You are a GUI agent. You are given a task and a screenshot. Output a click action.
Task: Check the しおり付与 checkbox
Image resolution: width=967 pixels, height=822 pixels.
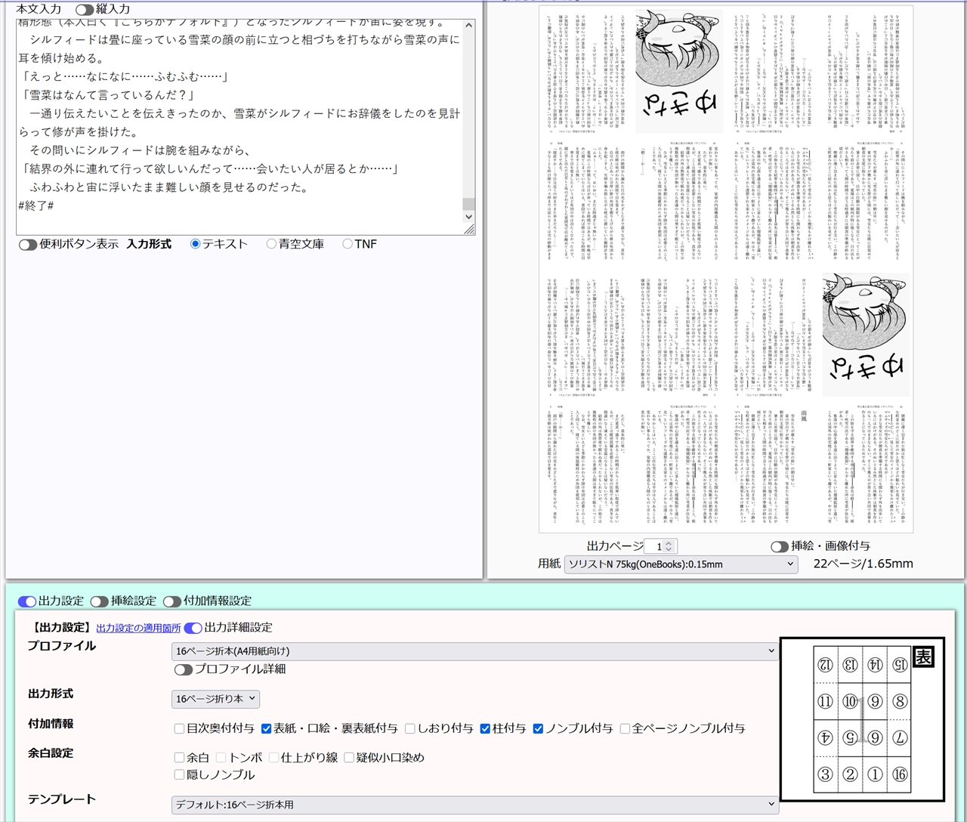[409, 729]
